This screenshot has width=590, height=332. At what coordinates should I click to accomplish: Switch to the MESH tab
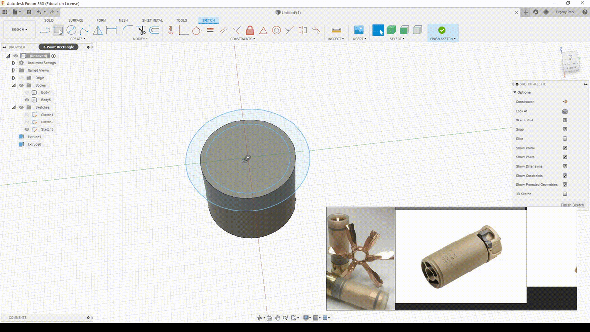[x=123, y=20]
